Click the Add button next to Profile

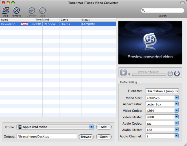pyautogui.click(x=104, y=127)
